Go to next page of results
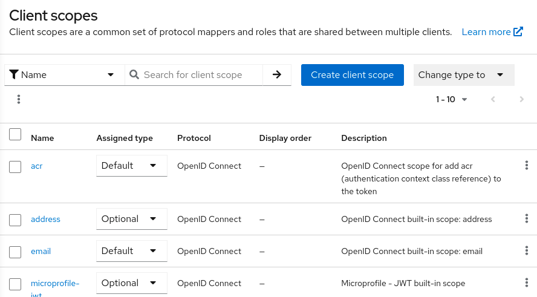 point(521,99)
